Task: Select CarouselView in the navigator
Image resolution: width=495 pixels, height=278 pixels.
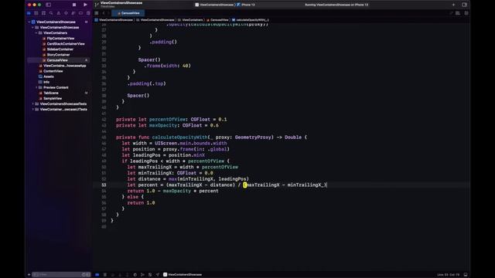Action: pos(59,60)
